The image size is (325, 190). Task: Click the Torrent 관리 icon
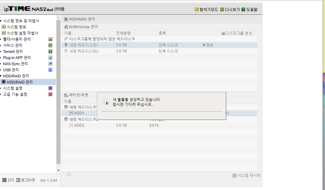50,51
